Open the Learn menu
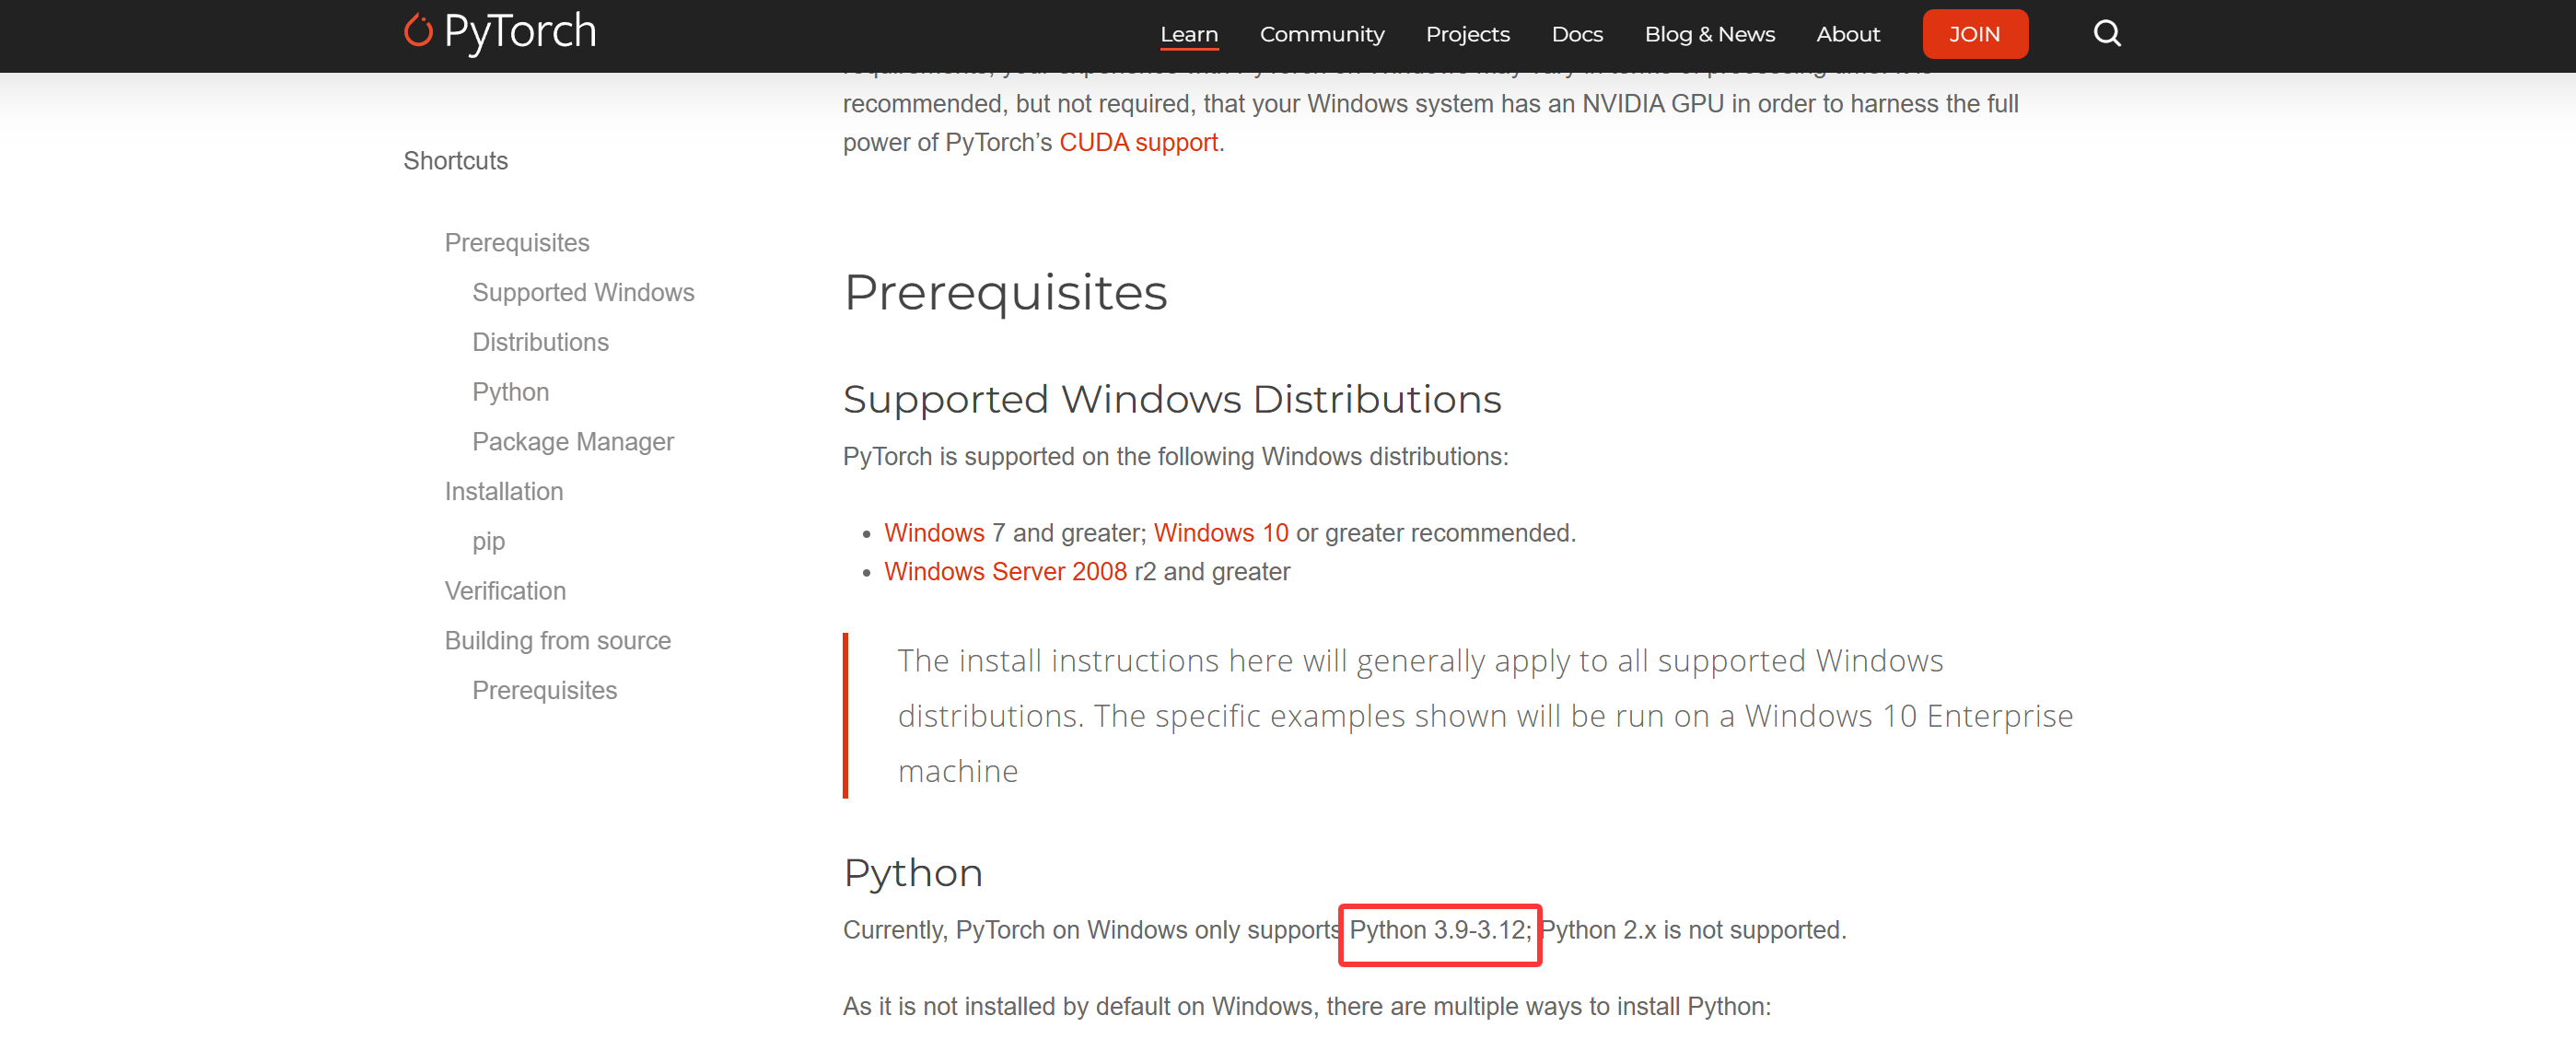This screenshot has width=2576, height=1039. click(x=1188, y=34)
